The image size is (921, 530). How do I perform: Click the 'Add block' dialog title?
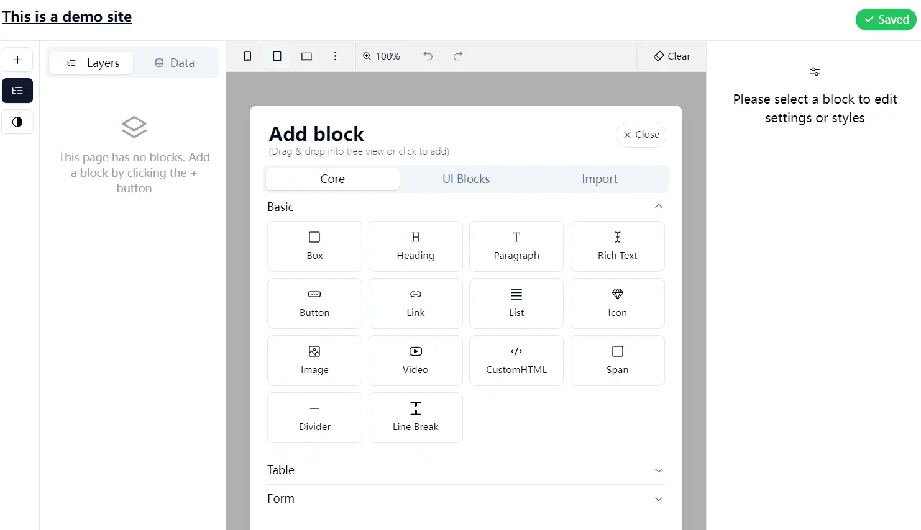pos(316,134)
